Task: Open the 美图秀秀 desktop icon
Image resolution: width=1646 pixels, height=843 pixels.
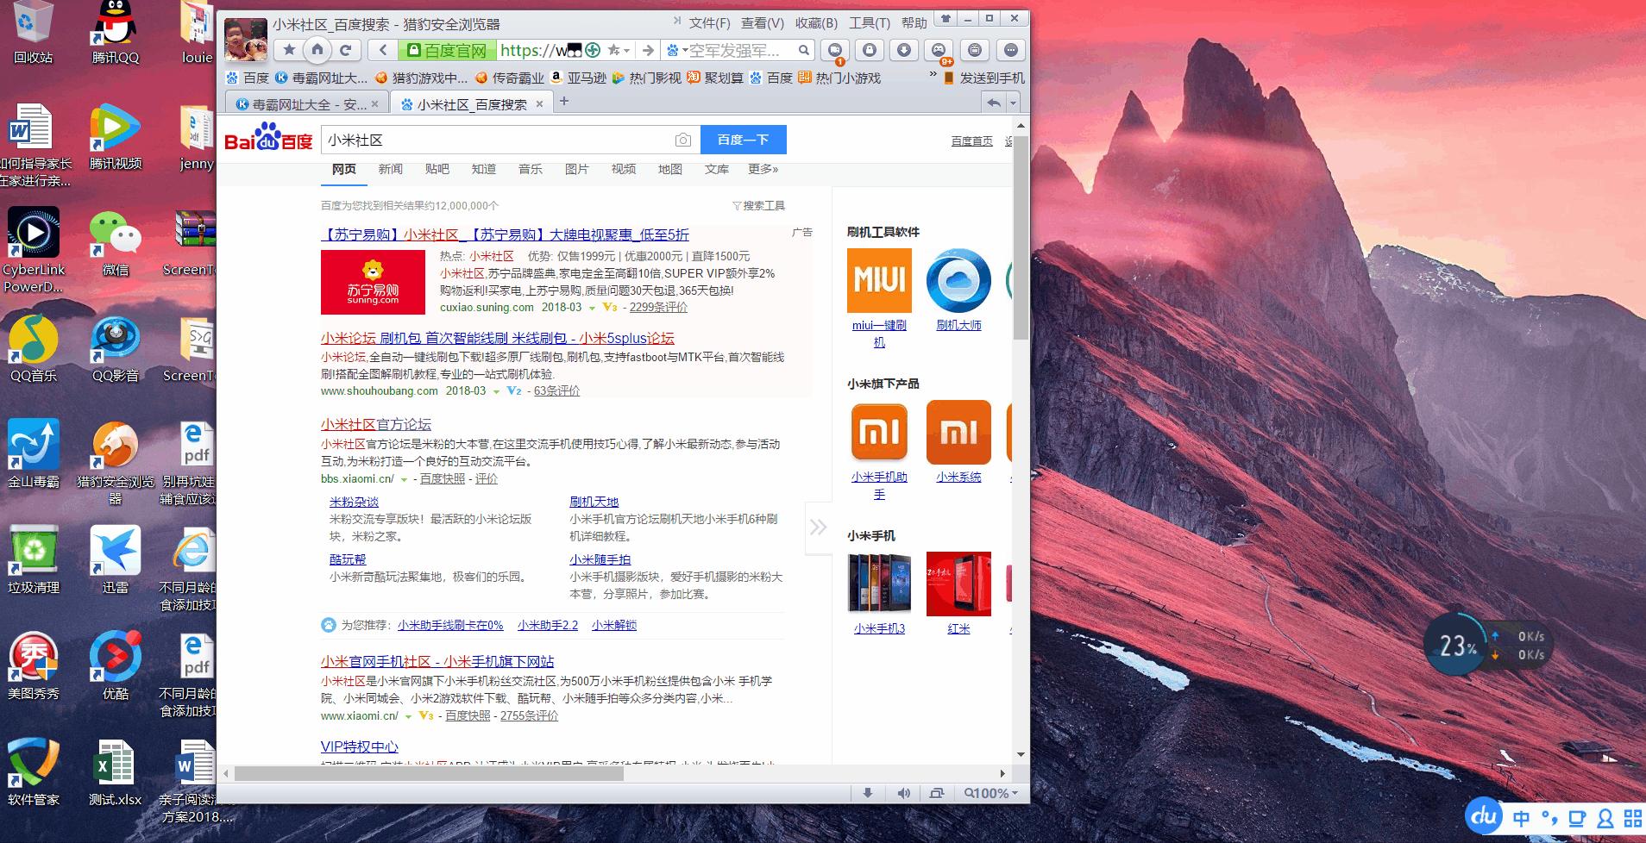Action: pyautogui.click(x=33, y=666)
